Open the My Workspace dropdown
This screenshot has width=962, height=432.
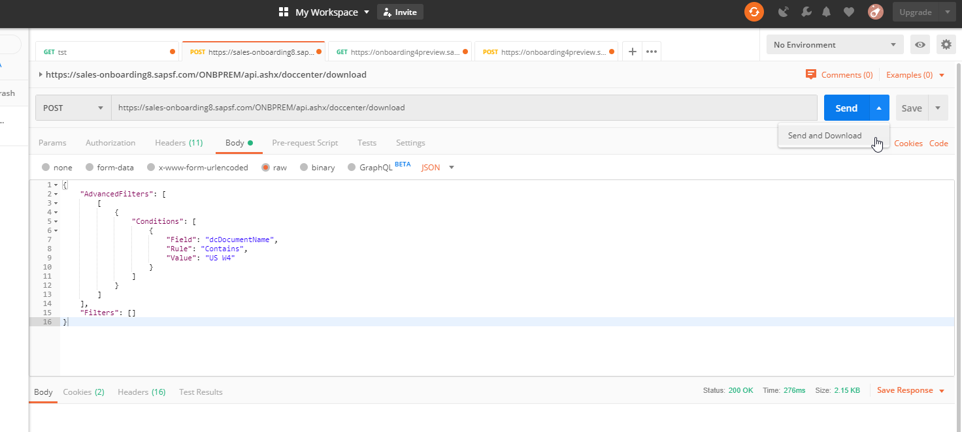click(333, 12)
